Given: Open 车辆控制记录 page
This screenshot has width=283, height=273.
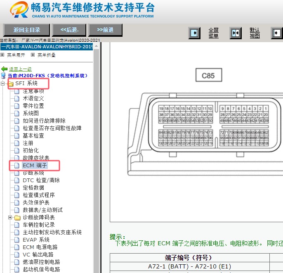Looking at the screenshot, I should tap(39, 225).
